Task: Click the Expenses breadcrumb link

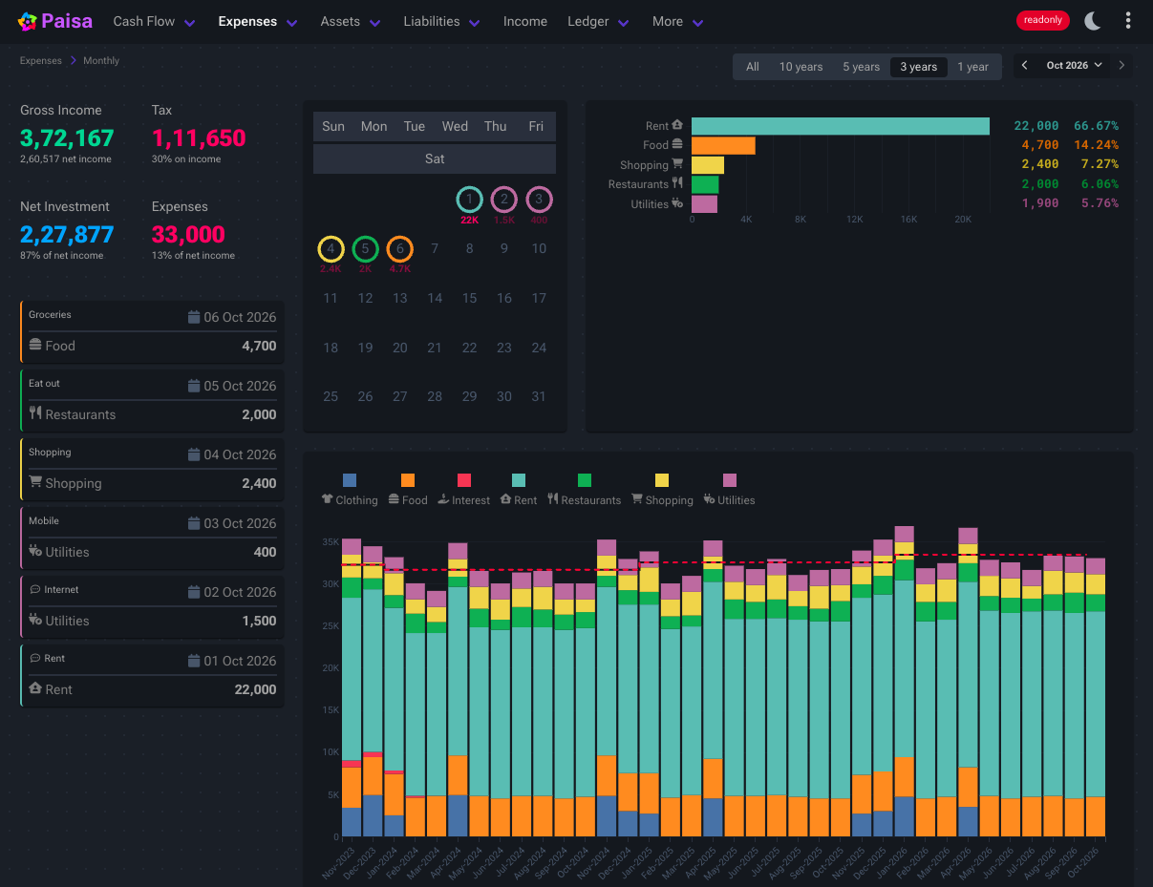Action: (x=41, y=60)
